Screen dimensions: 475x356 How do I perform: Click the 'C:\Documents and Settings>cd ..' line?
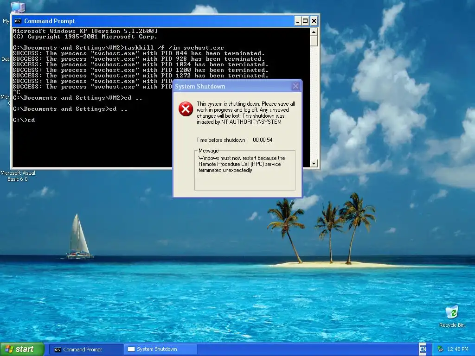tap(70, 109)
